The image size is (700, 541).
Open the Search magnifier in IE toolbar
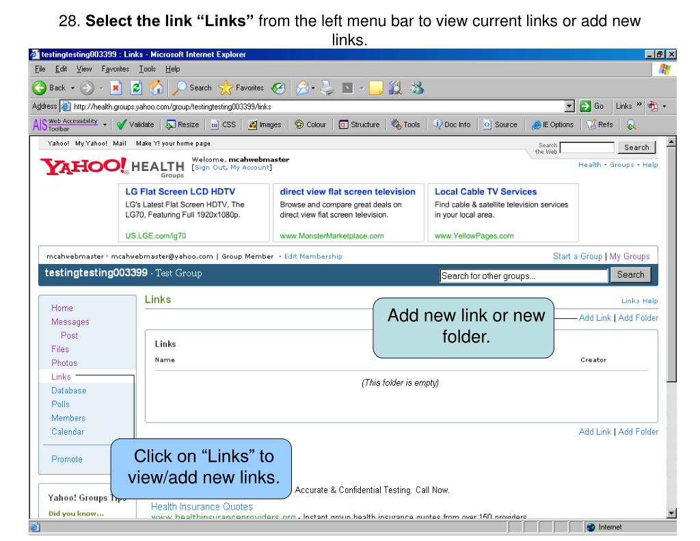pyautogui.click(x=192, y=88)
